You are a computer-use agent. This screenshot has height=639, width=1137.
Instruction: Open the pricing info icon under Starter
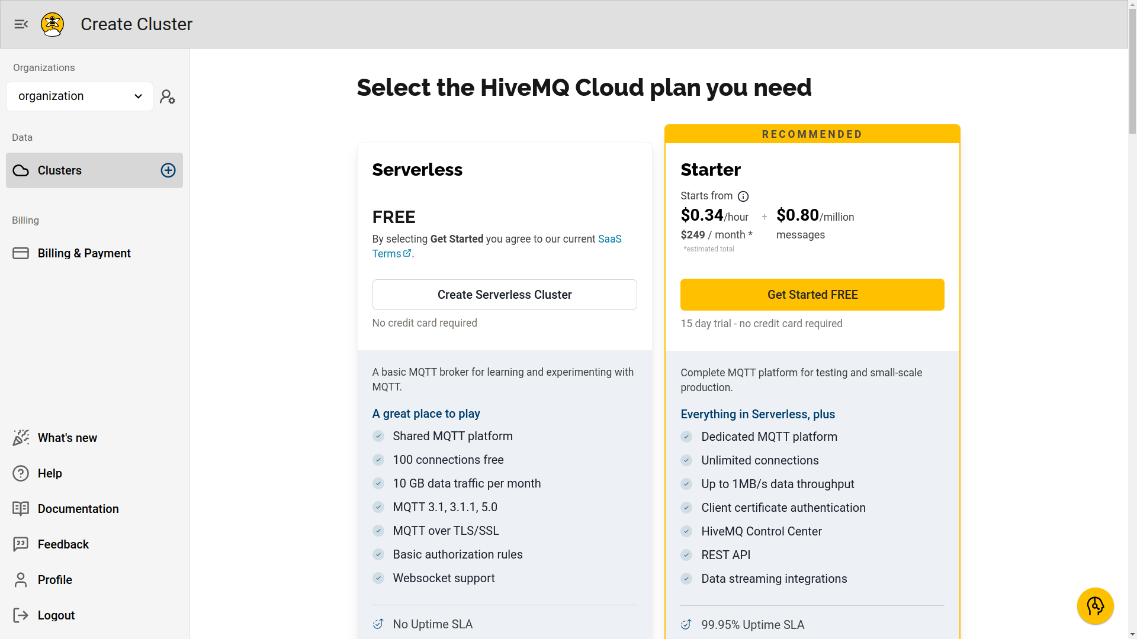(743, 196)
